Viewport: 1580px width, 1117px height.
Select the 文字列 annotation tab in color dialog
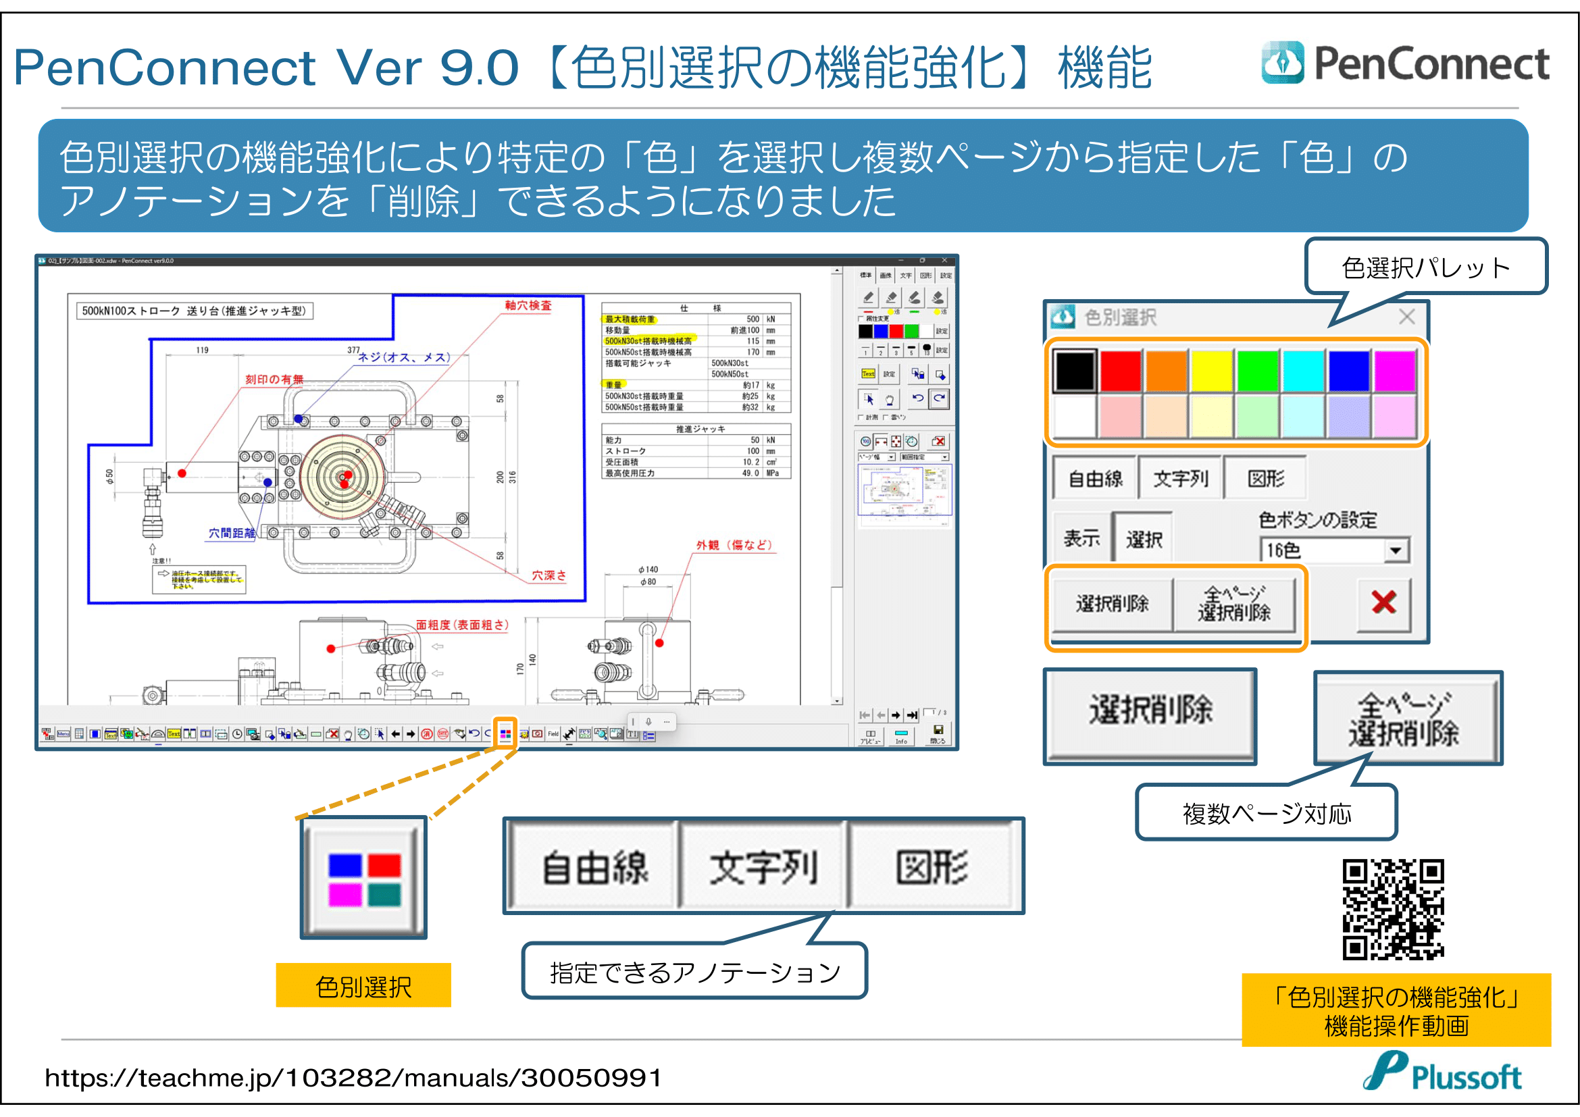(1179, 479)
